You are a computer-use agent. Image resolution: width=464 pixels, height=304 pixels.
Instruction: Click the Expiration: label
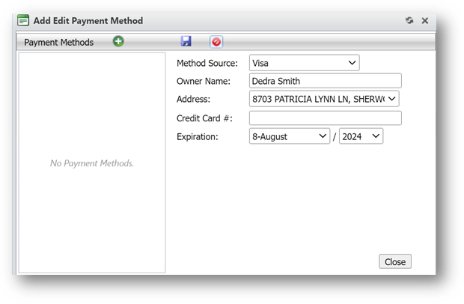(197, 136)
